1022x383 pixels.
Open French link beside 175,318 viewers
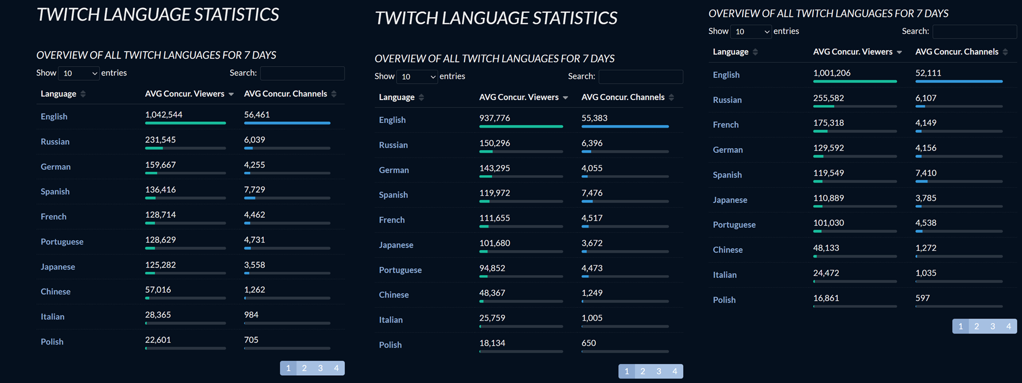coord(725,125)
